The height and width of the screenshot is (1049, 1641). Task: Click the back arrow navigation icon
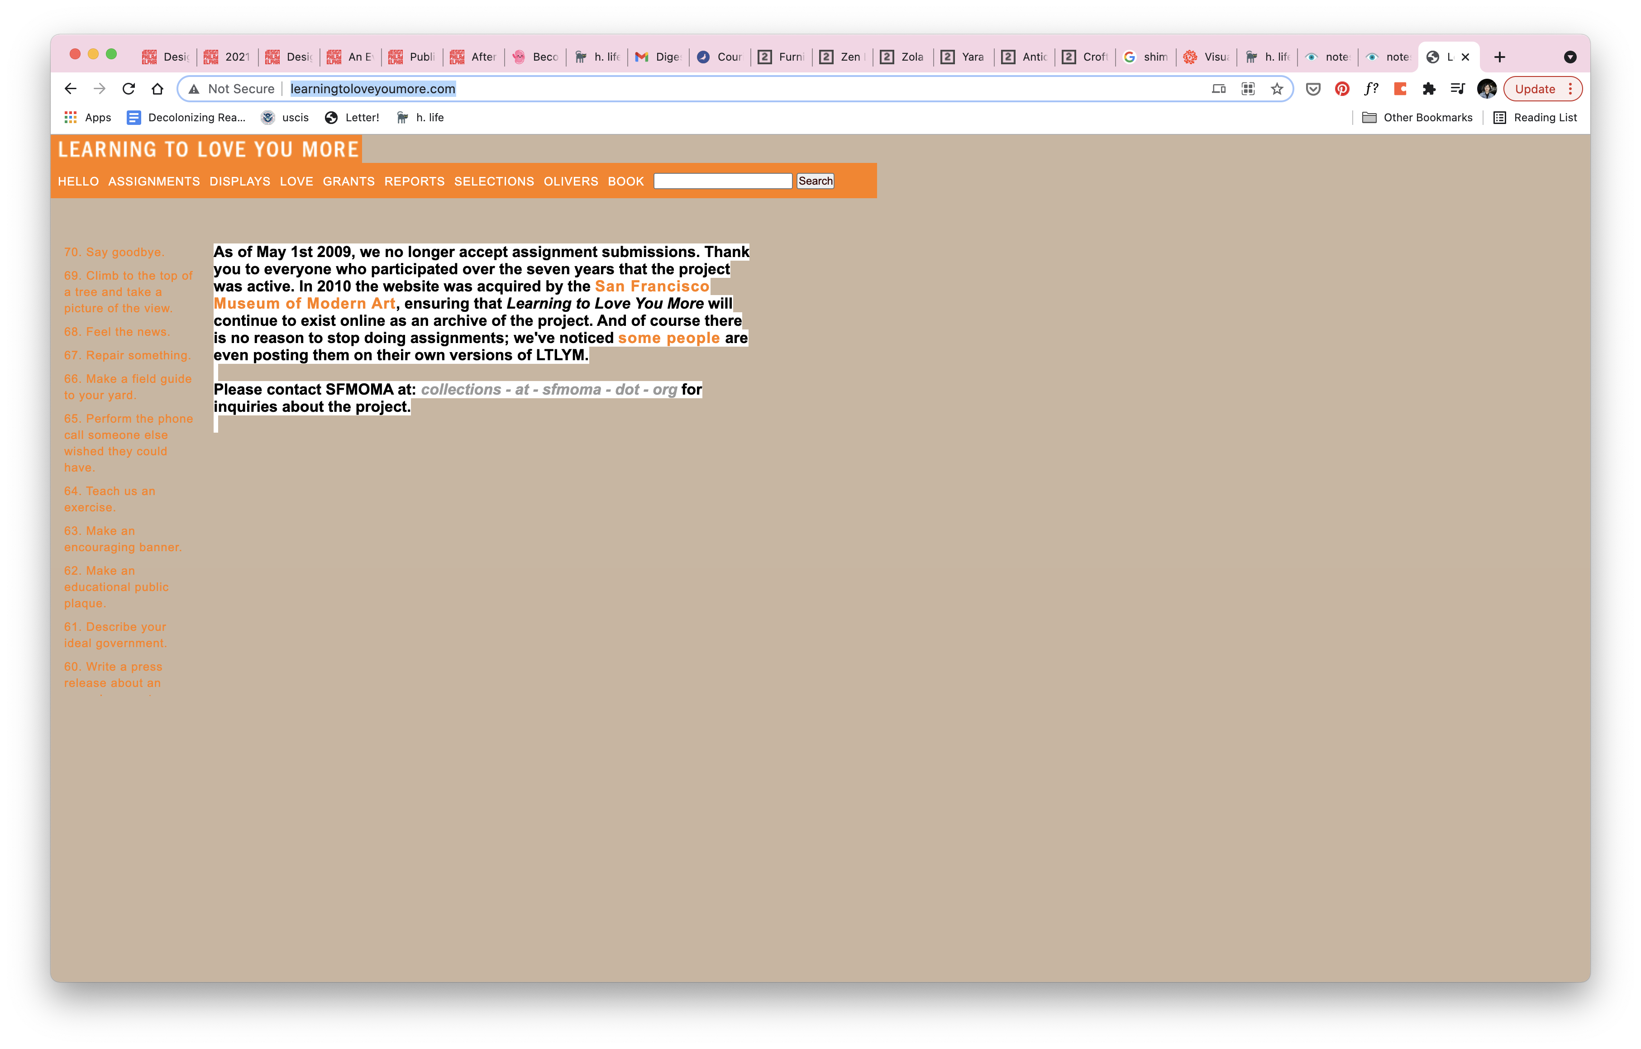click(x=70, y=89)
